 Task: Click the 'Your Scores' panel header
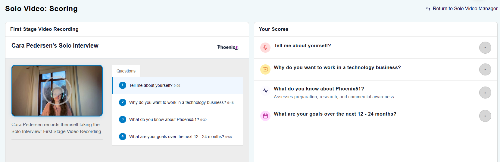coord(273,29)
